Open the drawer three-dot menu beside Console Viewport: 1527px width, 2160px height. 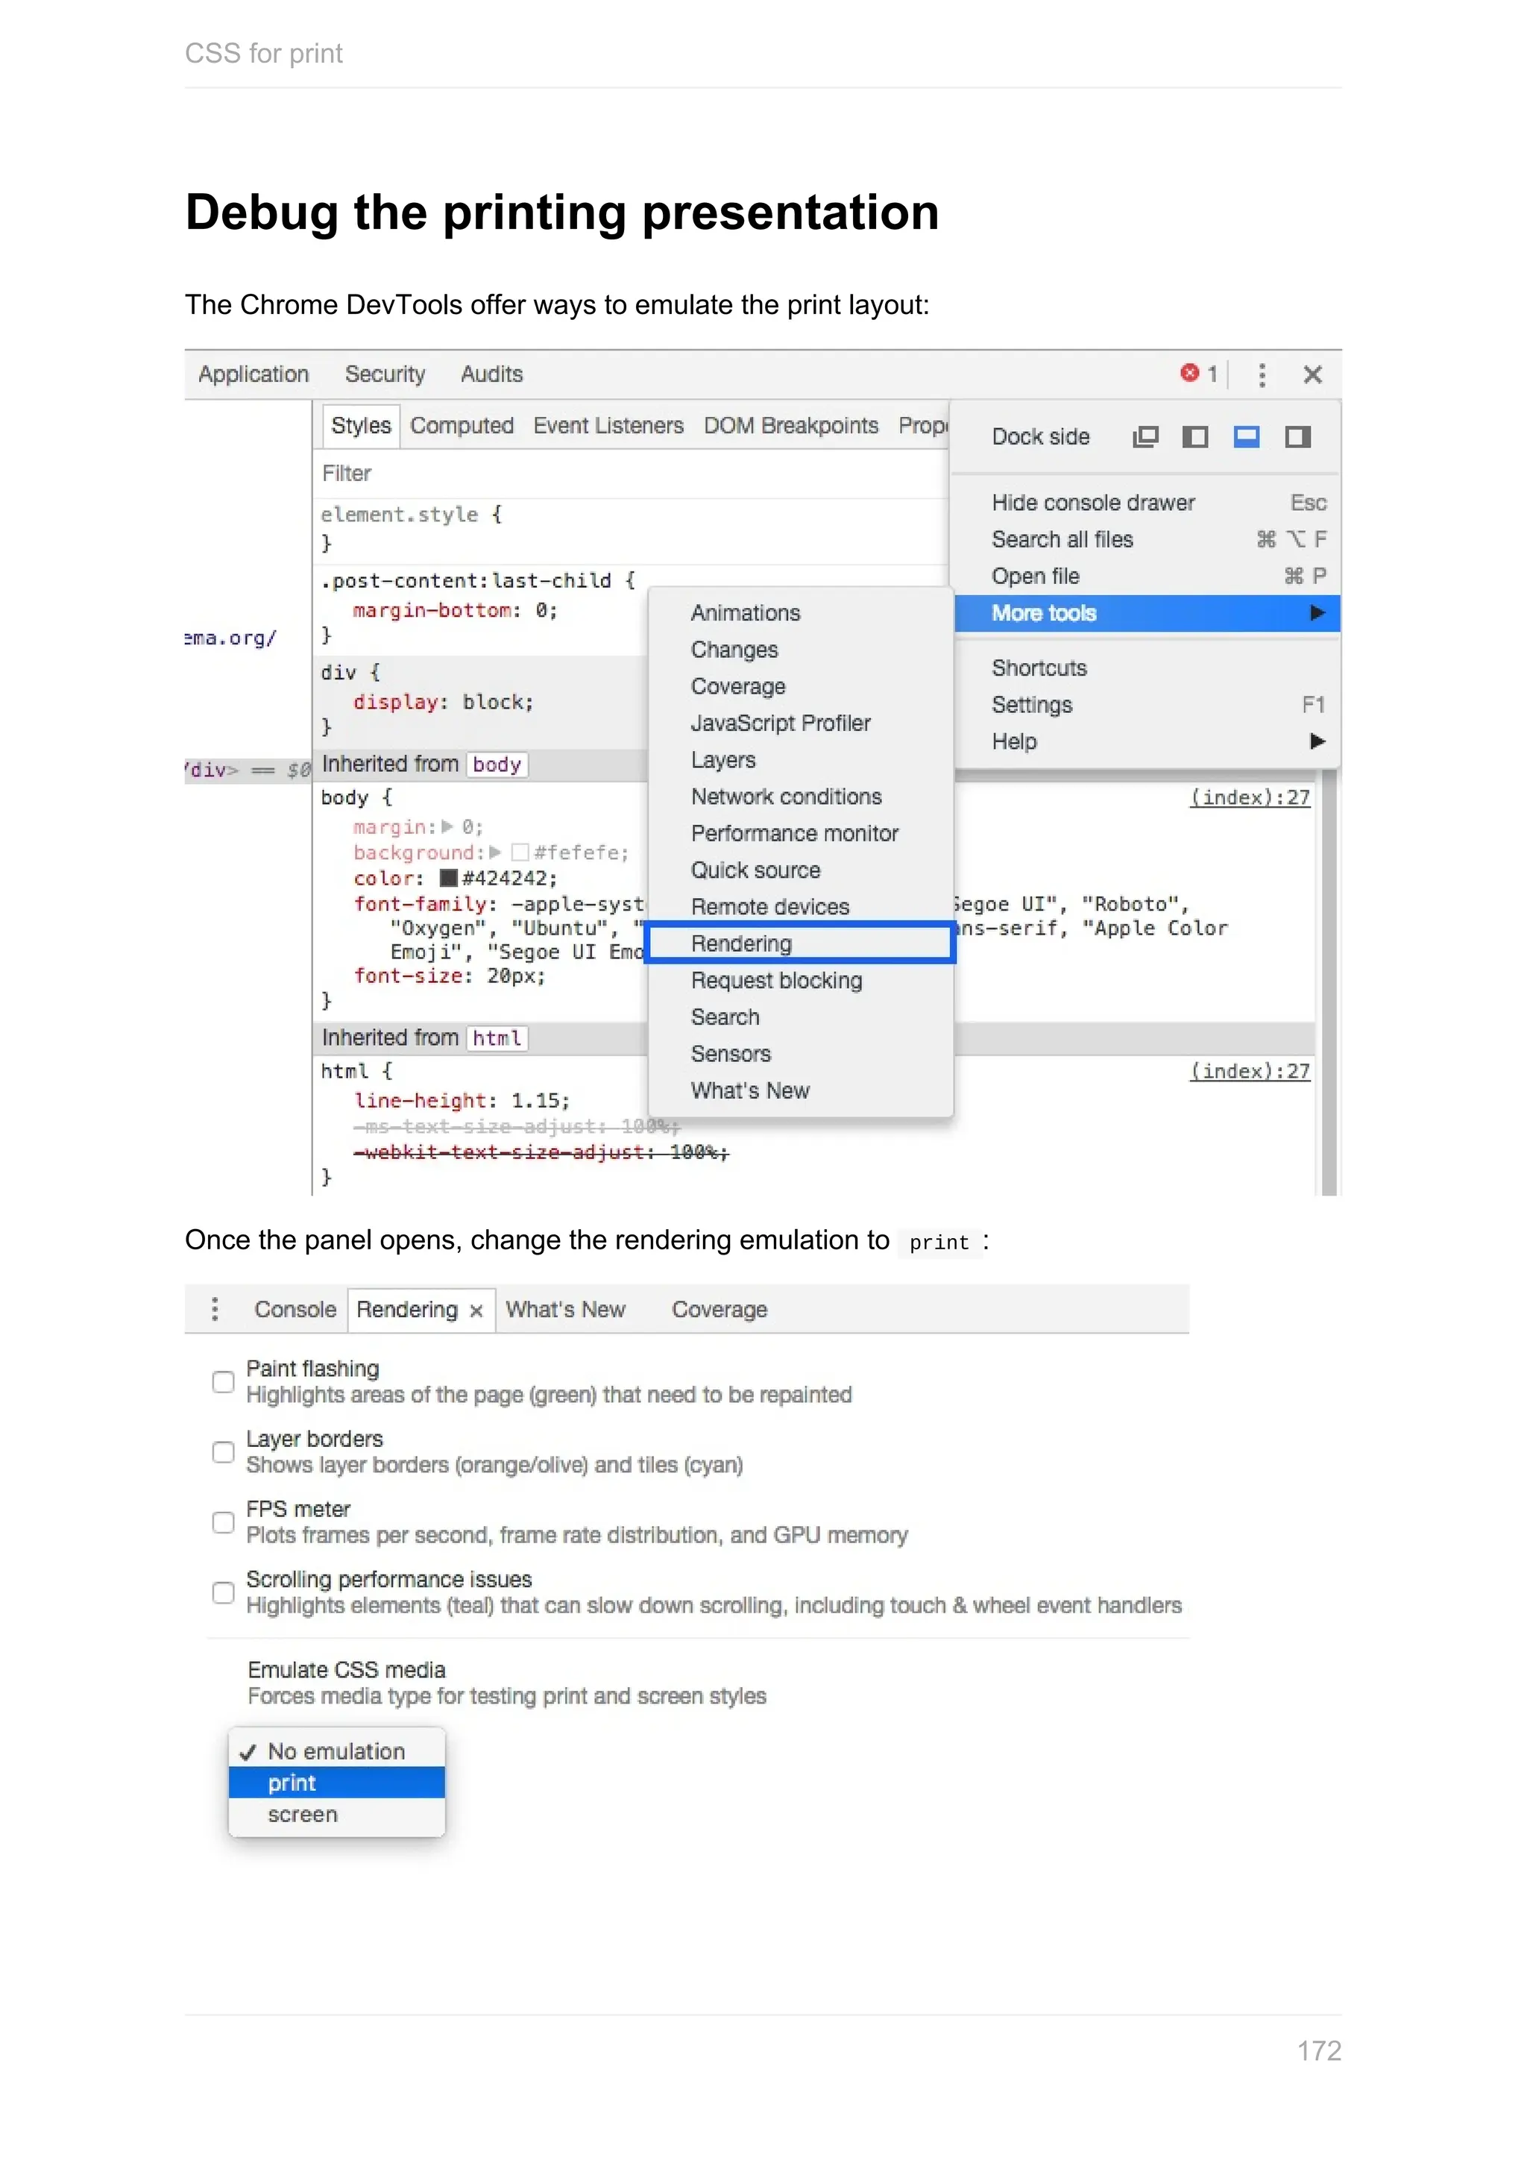[215, 1309]
